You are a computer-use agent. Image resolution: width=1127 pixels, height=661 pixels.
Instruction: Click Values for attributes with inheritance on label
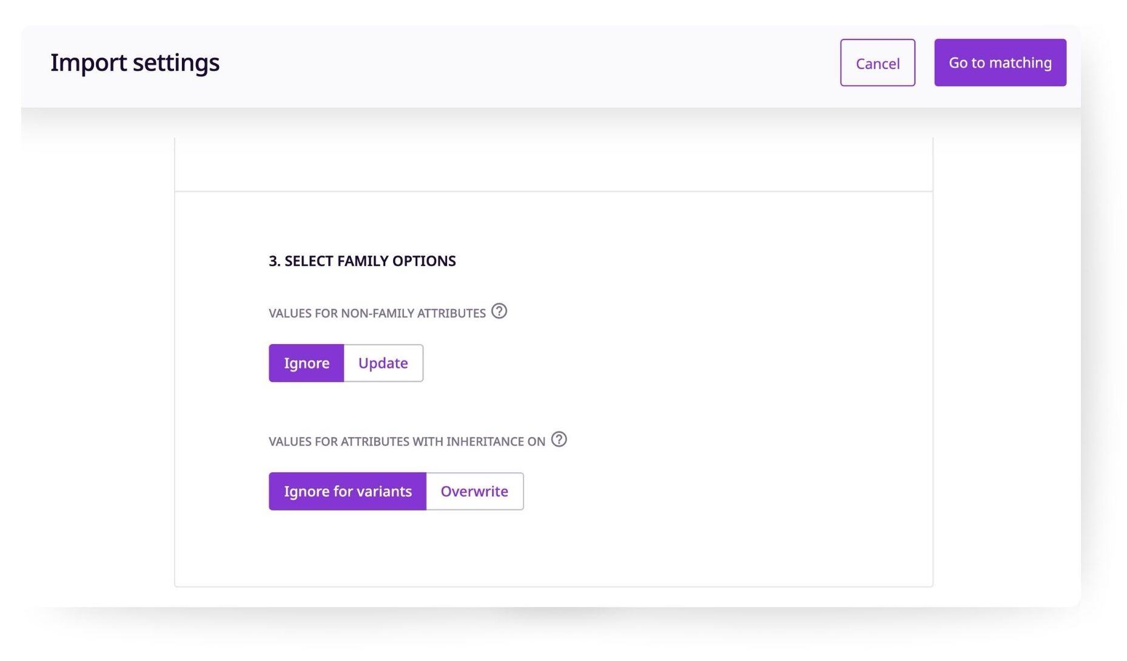coord(406,441)
